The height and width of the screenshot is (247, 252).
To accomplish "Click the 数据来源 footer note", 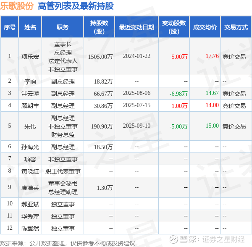I will pos(68,243).
